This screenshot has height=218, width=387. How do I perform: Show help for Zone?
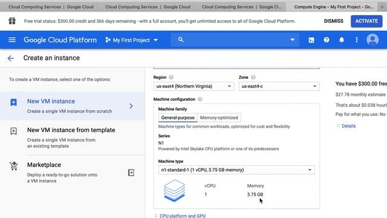pyautogui.click(x=253, y=77)
